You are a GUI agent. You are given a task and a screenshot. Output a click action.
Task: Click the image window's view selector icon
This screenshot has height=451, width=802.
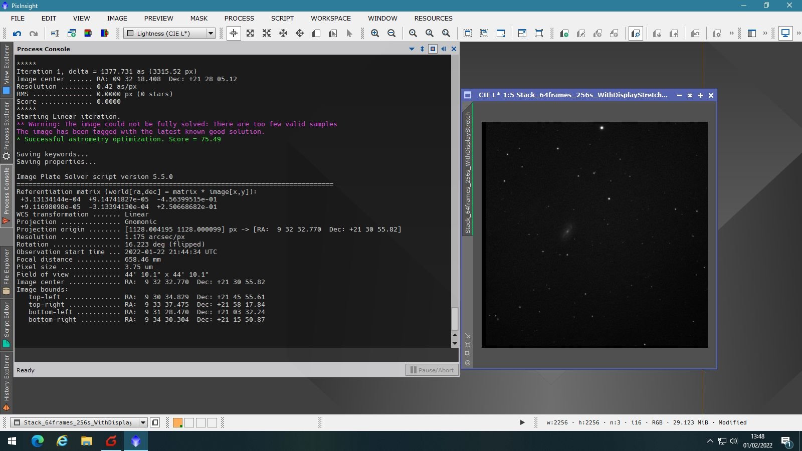[468, 95]
